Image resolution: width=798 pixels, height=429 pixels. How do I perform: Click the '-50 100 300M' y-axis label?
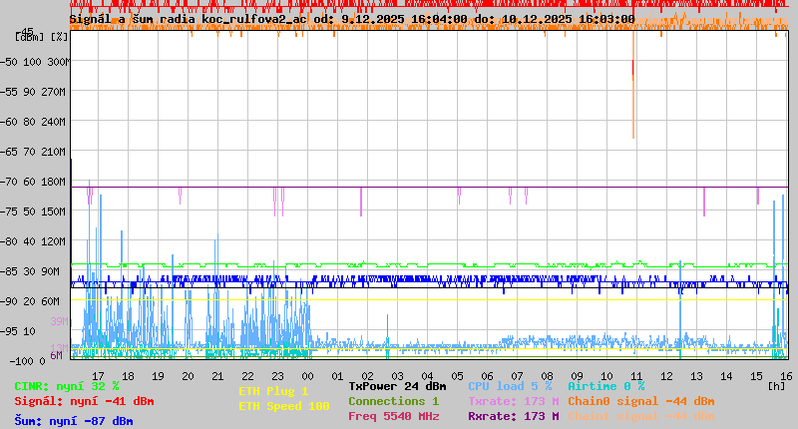pyautogui.click(x=33, y=62)
